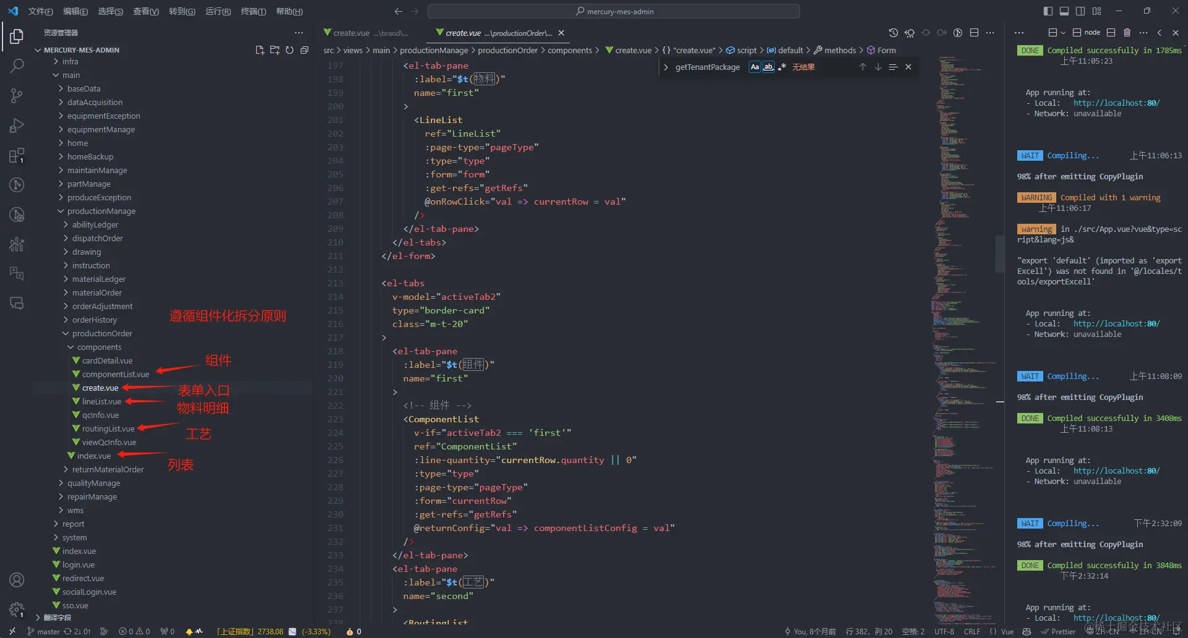Toggle match whole word in find
The height and width of the screenshot is (638, 1188).
[768, 67]
